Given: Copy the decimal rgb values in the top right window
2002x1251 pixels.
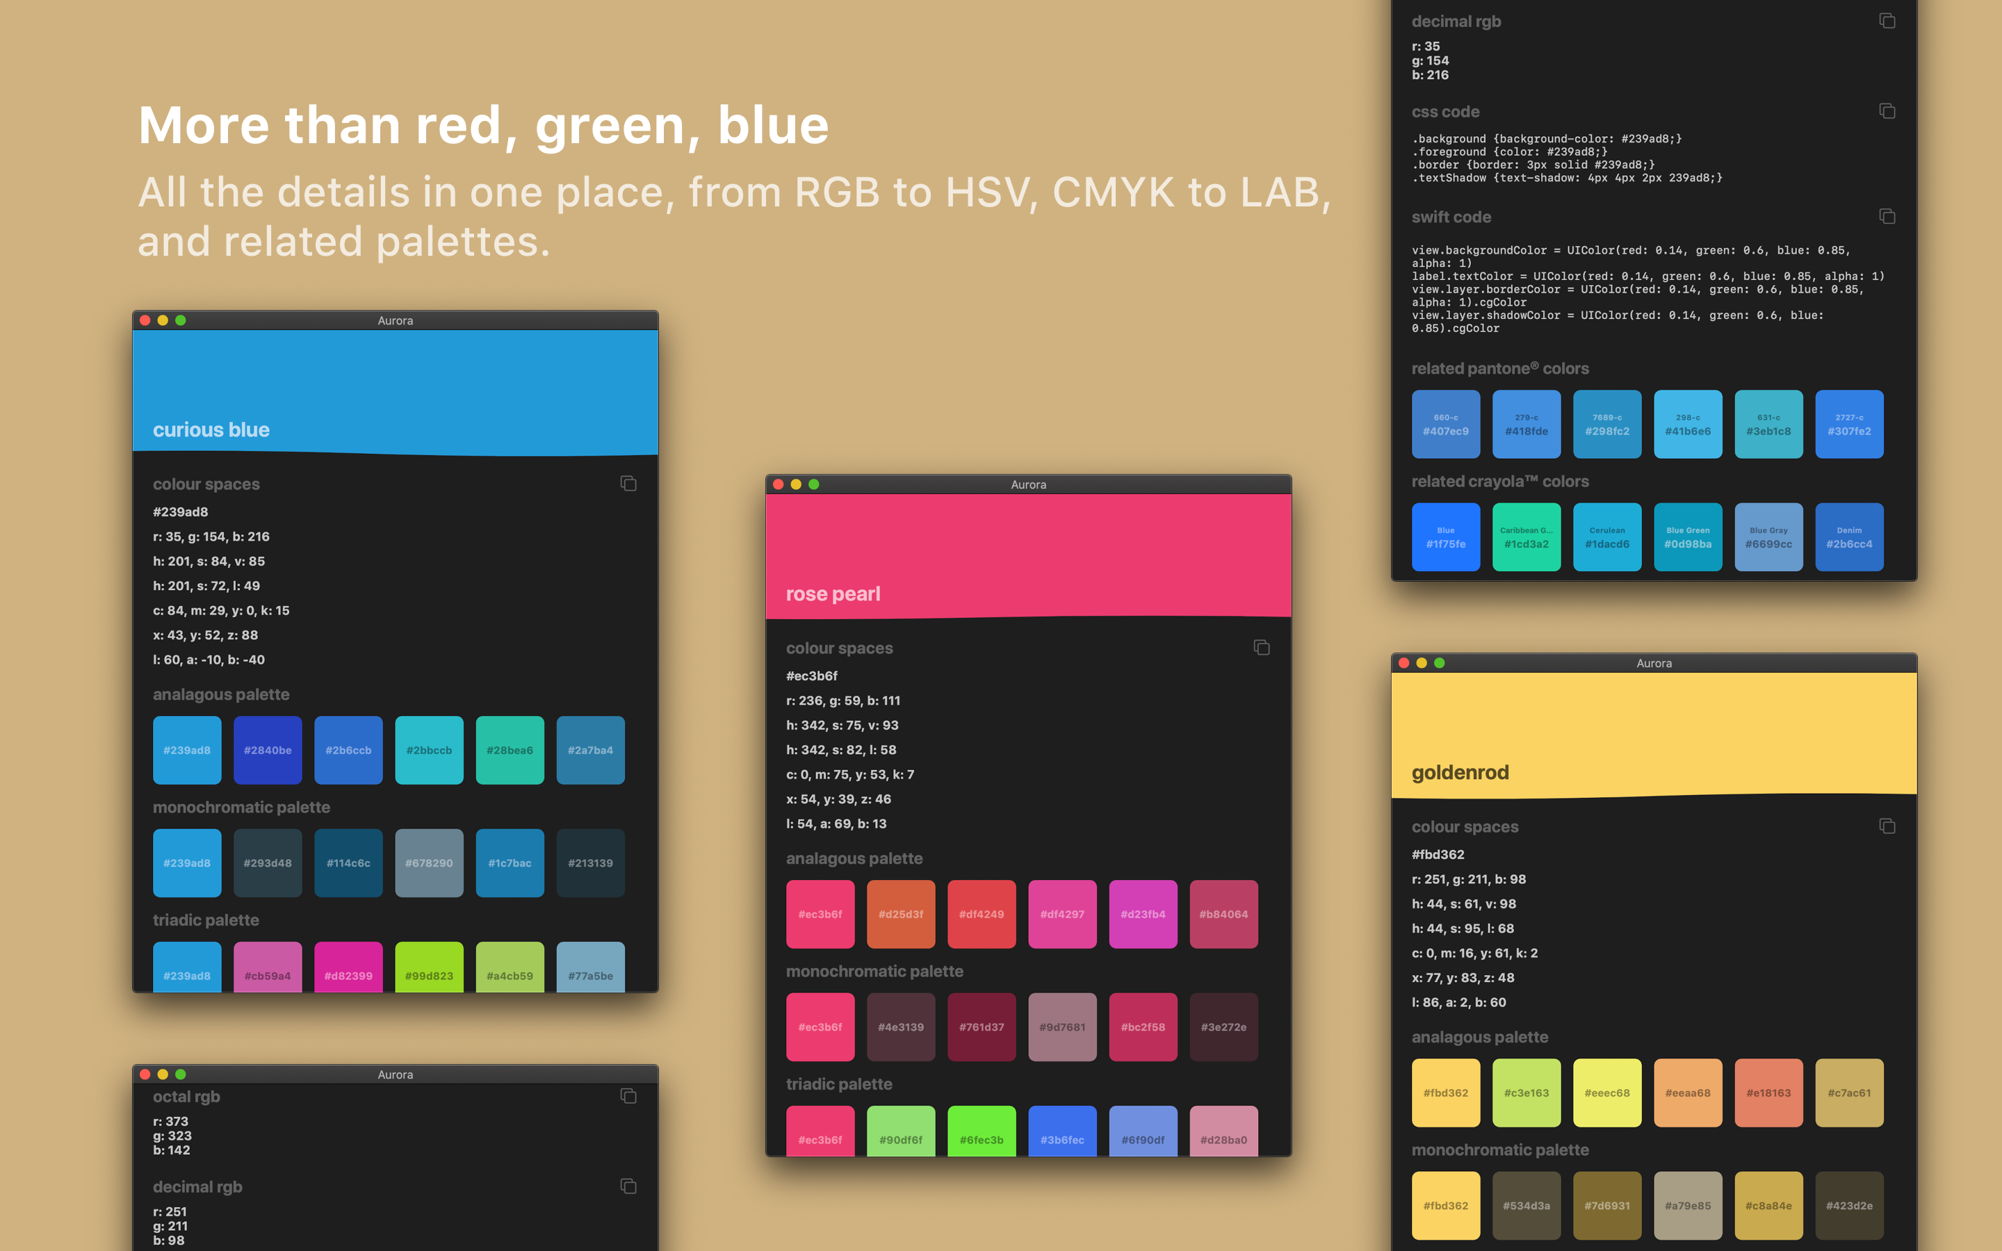Looking at the screenshot, I should coord(1886,21).
